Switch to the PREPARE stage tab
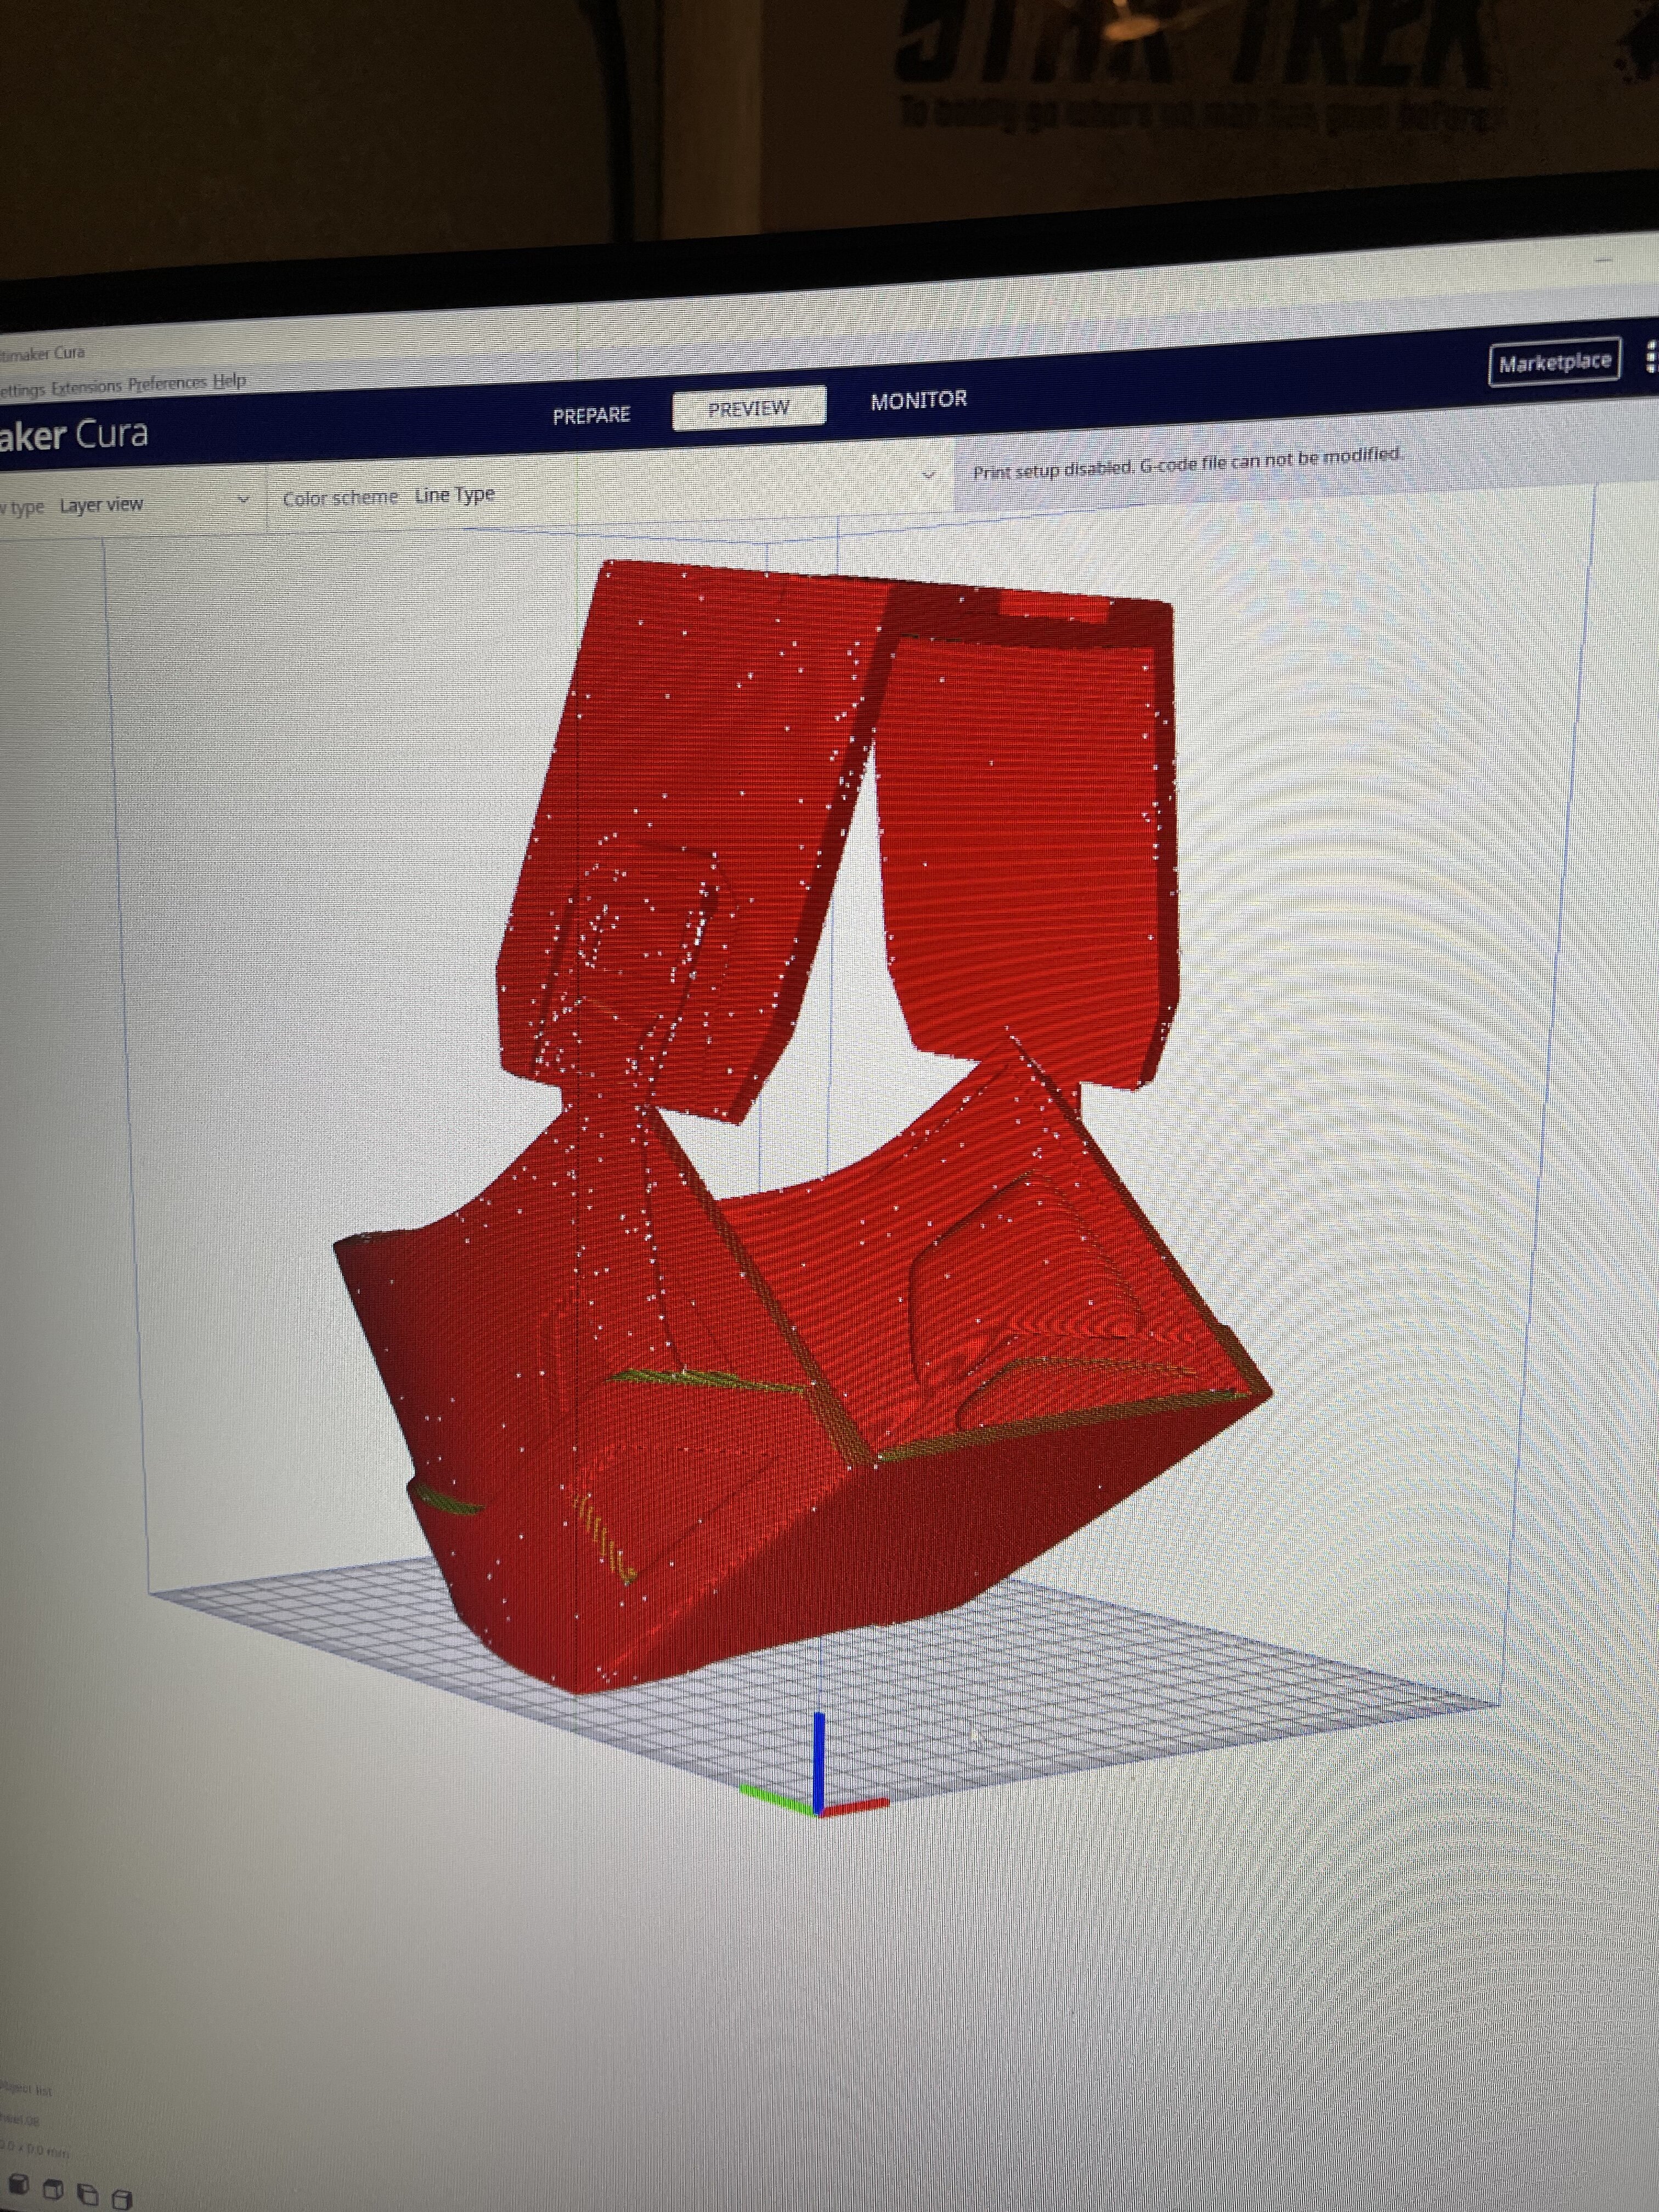The width and height of the screenshot is (1659, 2212). coord(591,415)
